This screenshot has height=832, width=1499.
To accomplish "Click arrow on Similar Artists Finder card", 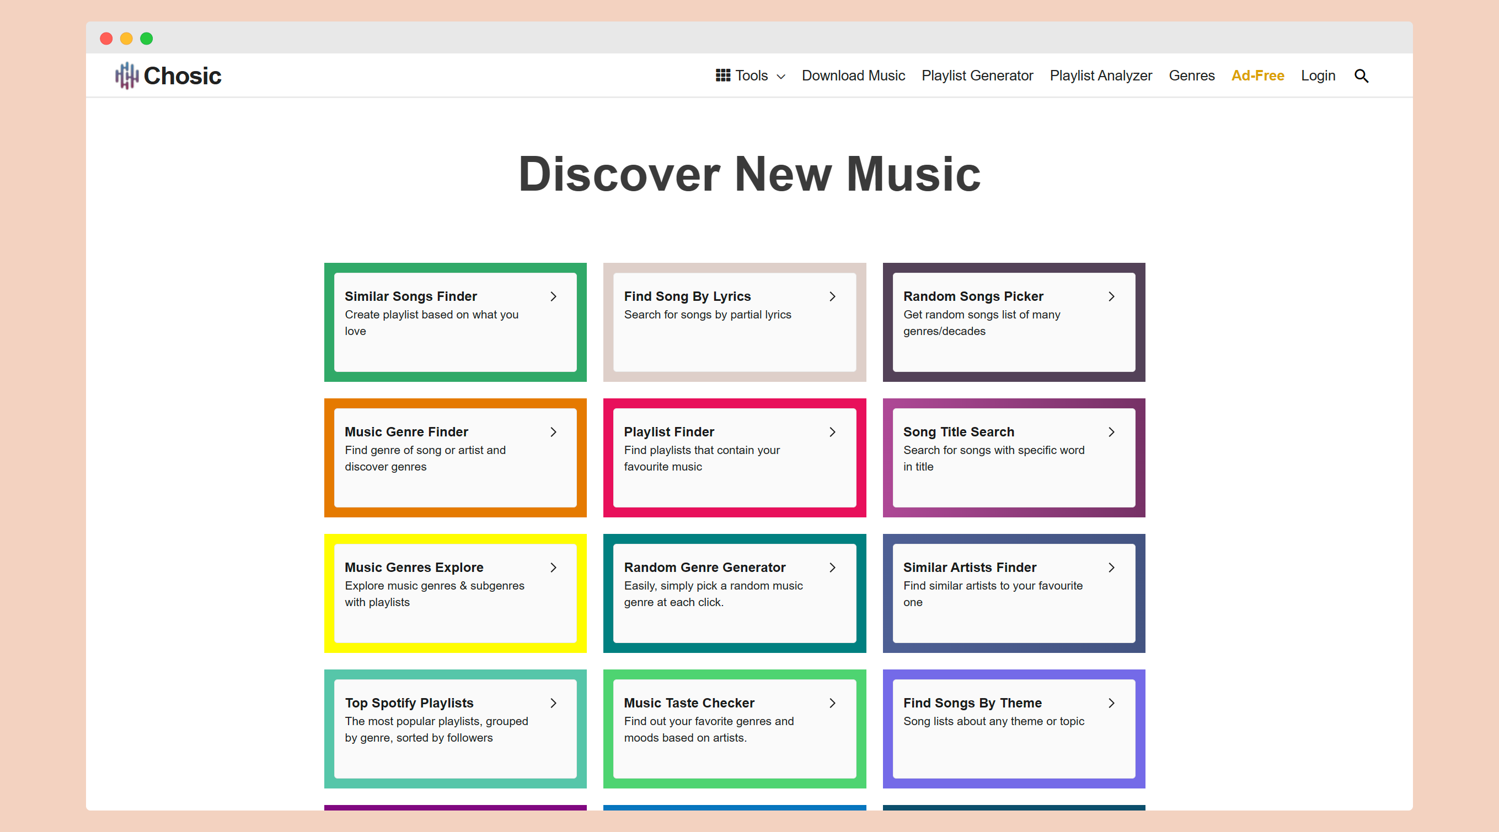I will click(1111, 568).
